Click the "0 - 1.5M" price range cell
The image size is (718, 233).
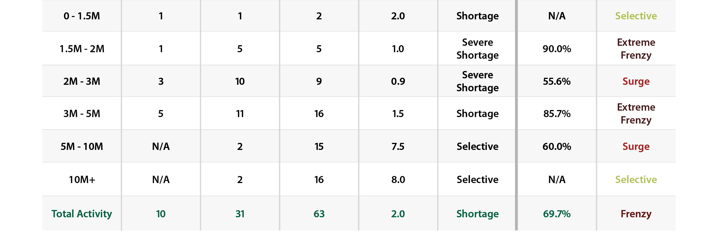point(82,16)
